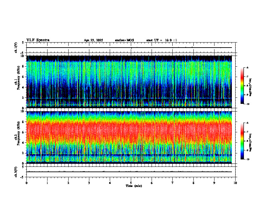Click the ch.2 colorbar log(PSD) label
The image size is (265, 205).
pyautogui.click(x=250, y=142)
